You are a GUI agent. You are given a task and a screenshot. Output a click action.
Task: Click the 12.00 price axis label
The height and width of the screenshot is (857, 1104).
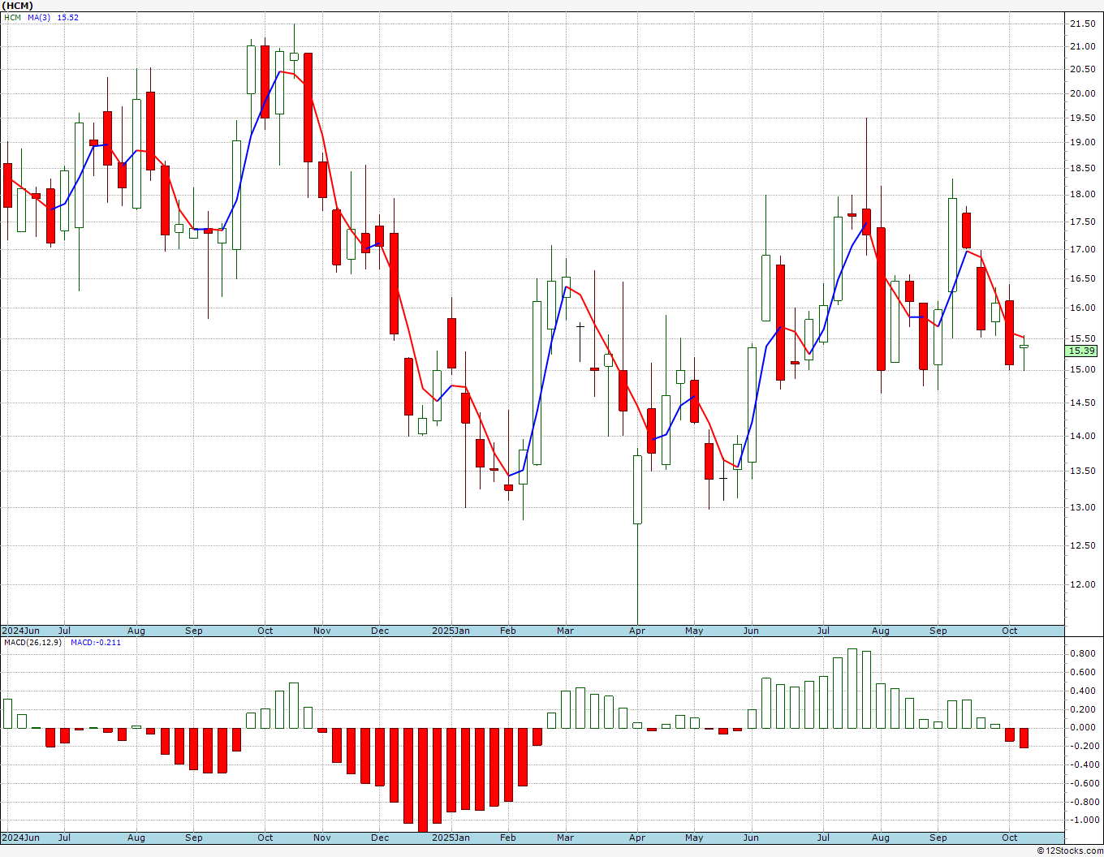pyautogui.click(x=1081, y=585)
